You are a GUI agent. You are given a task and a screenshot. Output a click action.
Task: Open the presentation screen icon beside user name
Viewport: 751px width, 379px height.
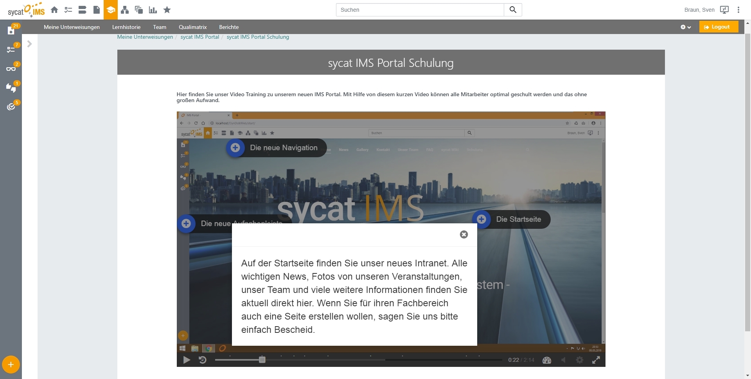(724, 10)
